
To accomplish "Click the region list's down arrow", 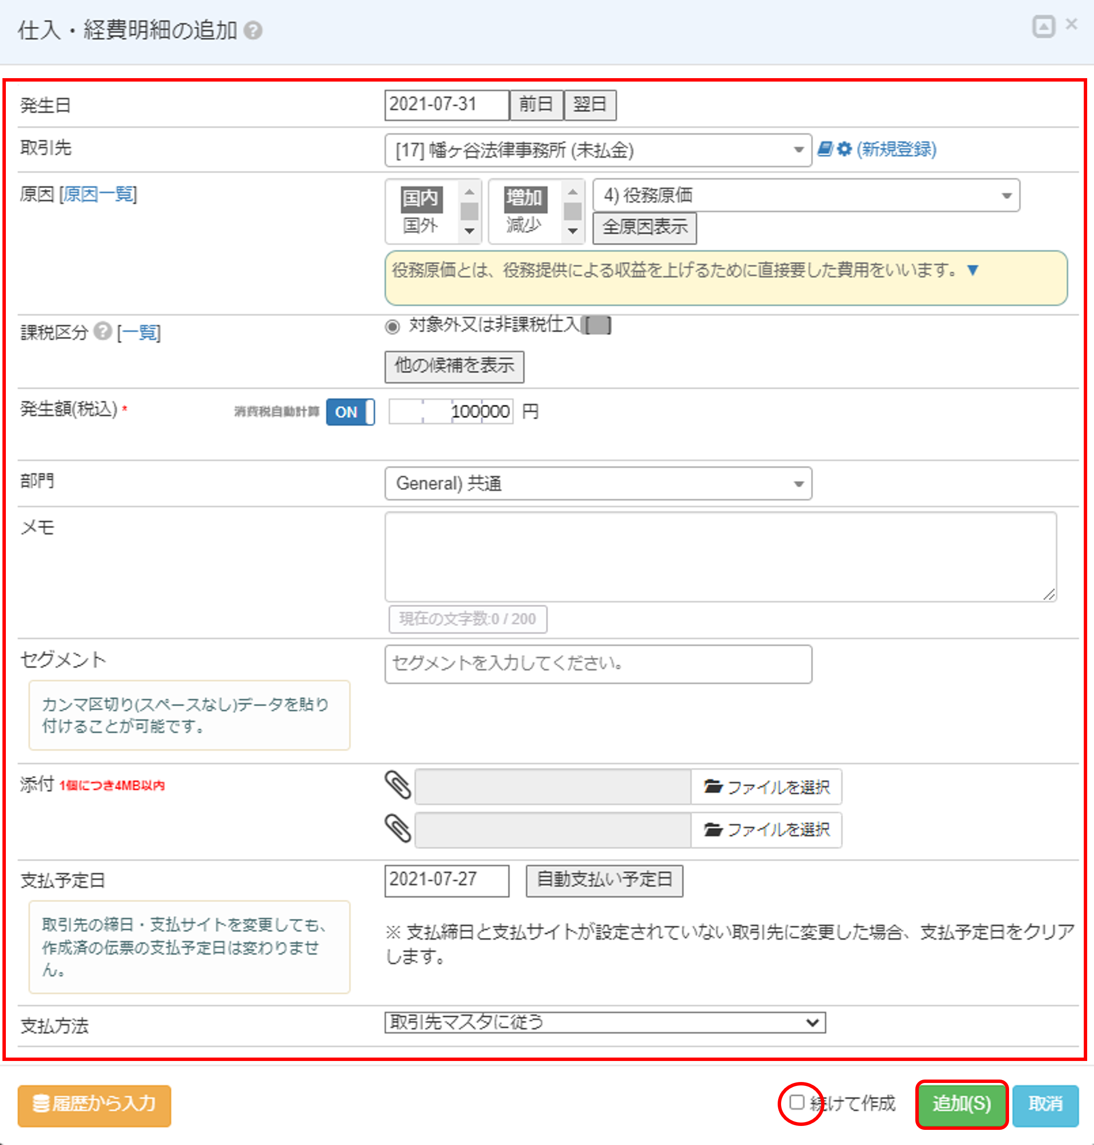I will (470, 231).
